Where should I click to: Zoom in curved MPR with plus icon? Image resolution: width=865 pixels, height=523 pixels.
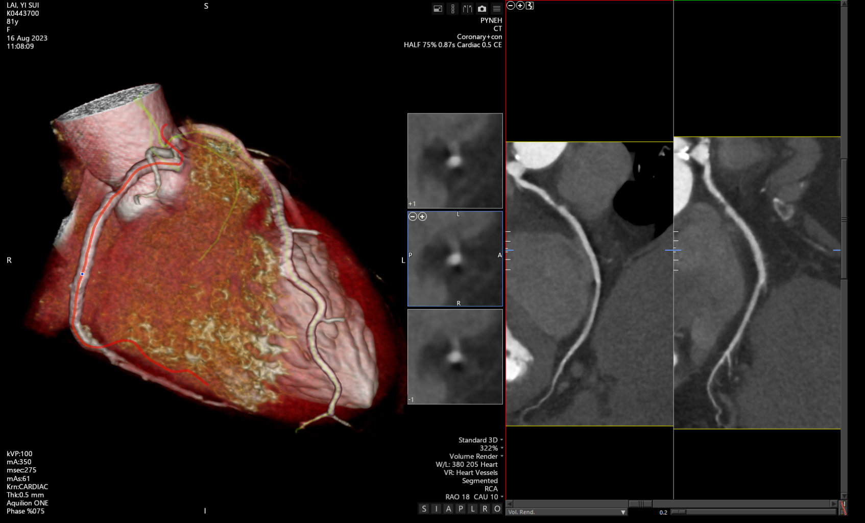click(520, 6)
